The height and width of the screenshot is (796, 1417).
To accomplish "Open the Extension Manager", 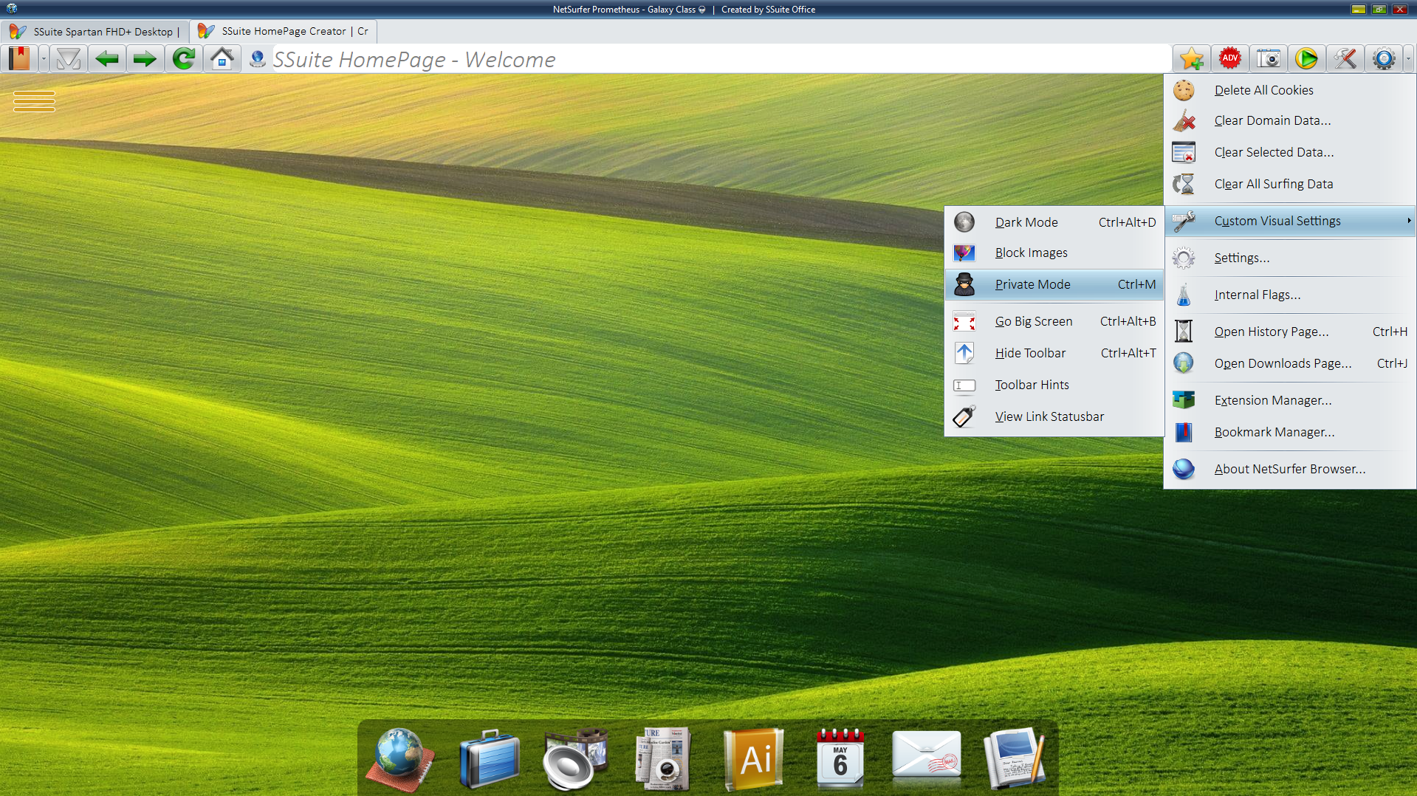I will click(1272, 400).
